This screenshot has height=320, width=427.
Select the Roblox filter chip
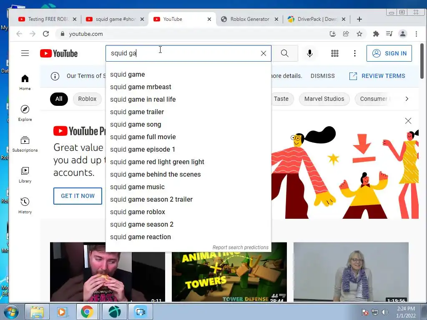[87, 99]
